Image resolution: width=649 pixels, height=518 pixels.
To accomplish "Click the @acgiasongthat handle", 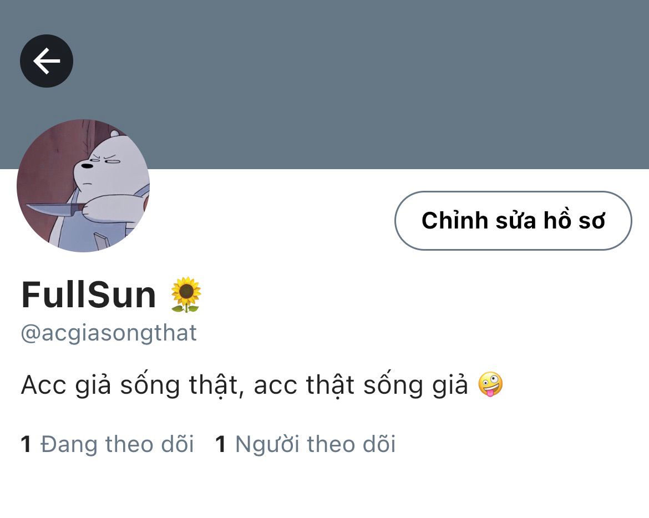I will pos(109,333).
